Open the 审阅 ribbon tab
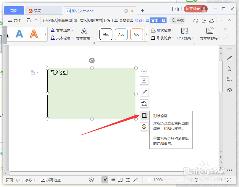Image resolution: width=239 pixels, height=187 pixels. [83, 20]
